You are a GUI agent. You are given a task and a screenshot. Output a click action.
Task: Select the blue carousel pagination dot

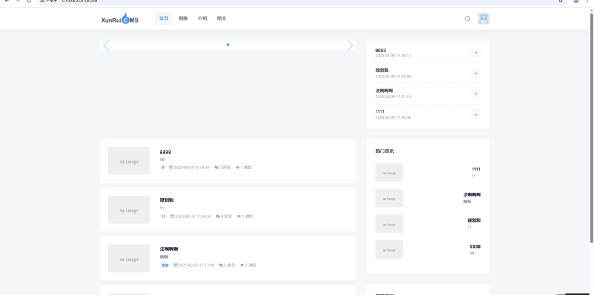point(228,45)
